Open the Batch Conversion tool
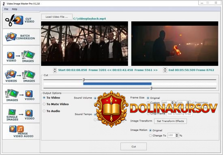The width and height of the screenshot is (223, 155). (21, 37)
